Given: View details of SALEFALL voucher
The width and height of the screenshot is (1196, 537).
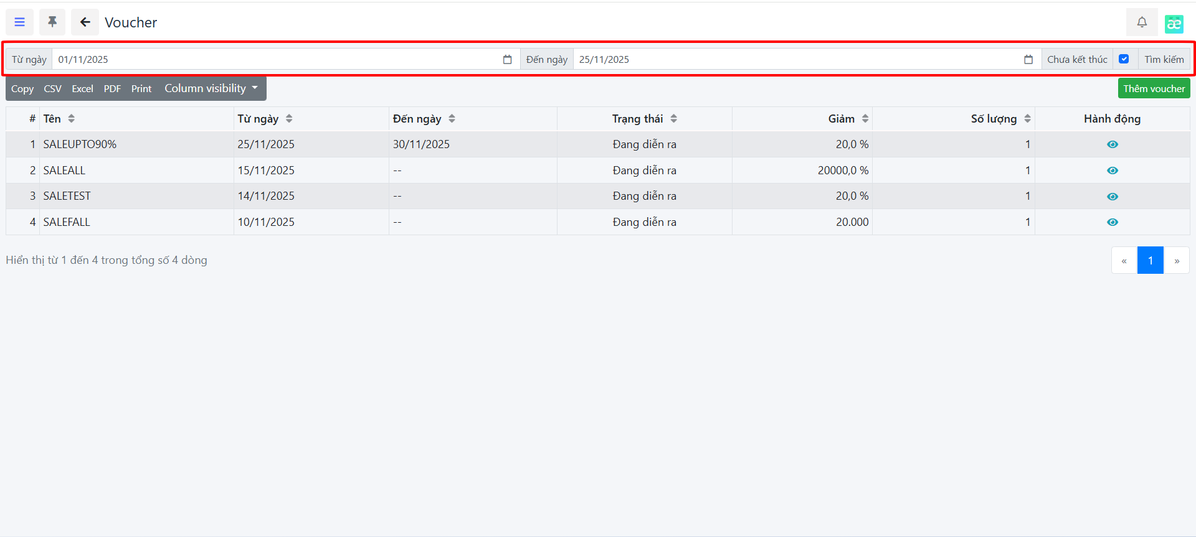Looking at the screenshot, I should pyautogui.click(x=1112, y=222).
